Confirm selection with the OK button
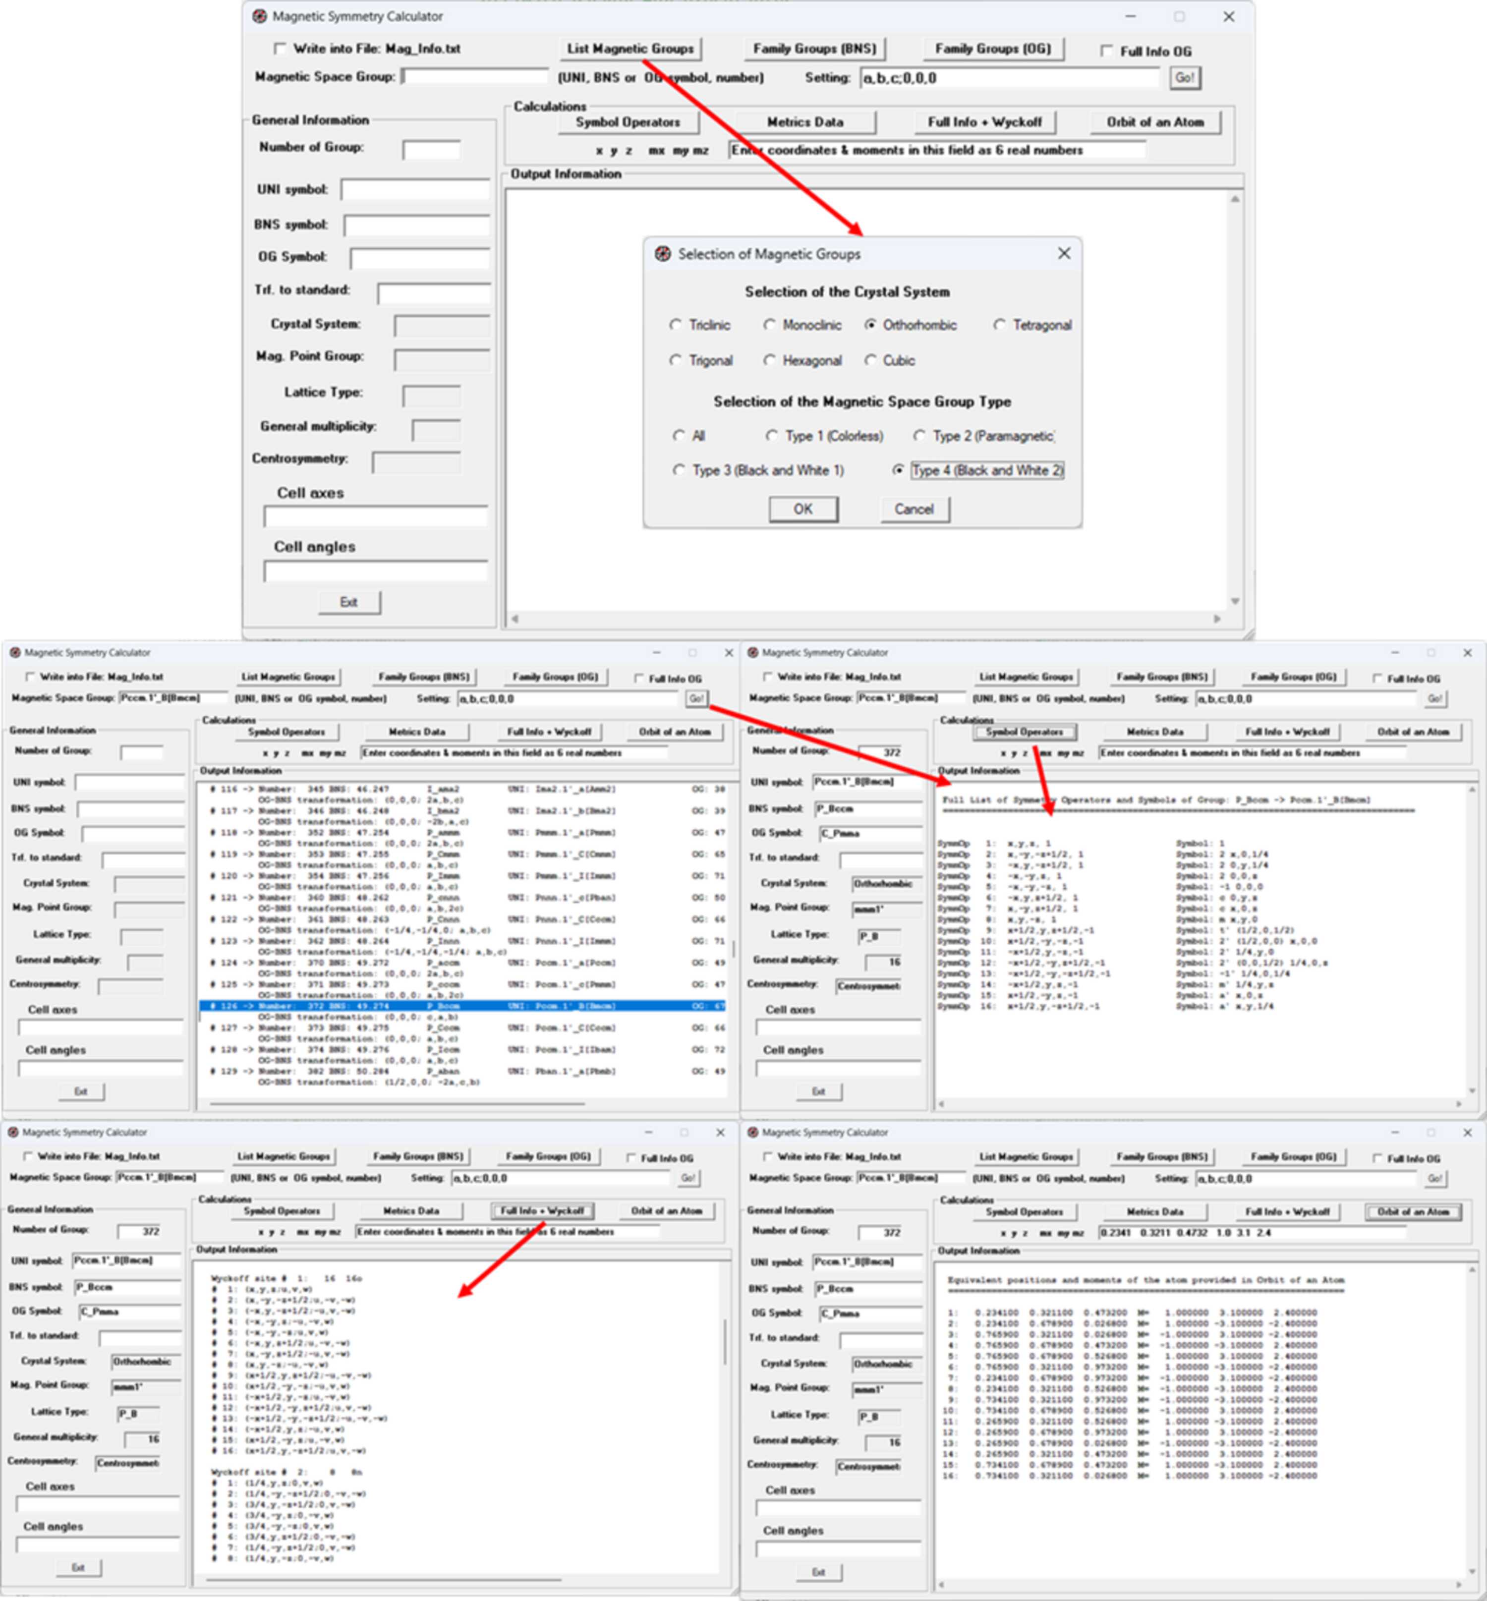Viewport: 1487px width, 1601px height. tap(803, 509)
